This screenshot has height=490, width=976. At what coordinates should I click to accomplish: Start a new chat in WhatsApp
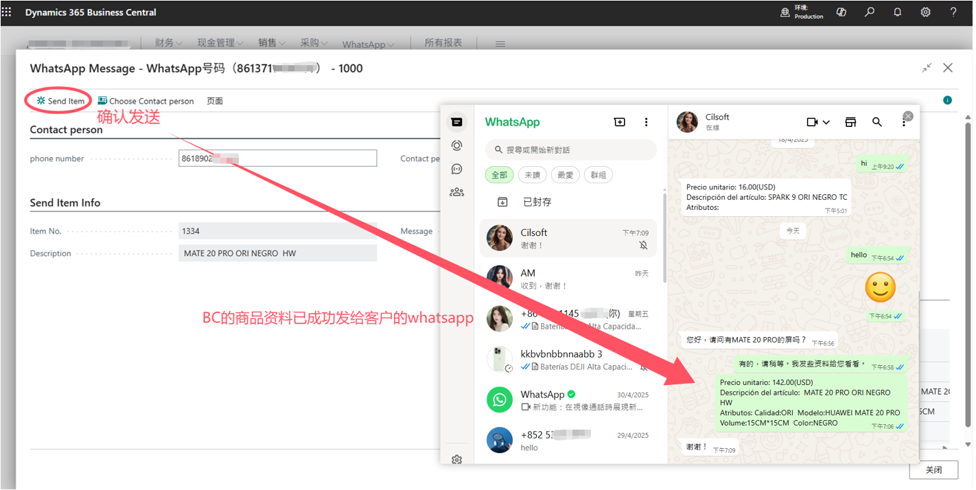(619, 122)
